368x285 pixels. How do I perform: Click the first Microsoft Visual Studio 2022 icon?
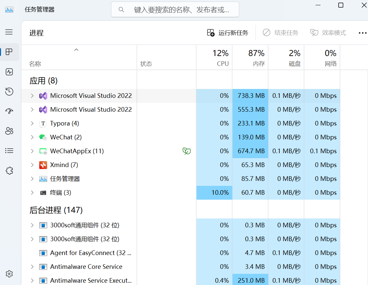point(43,96)
